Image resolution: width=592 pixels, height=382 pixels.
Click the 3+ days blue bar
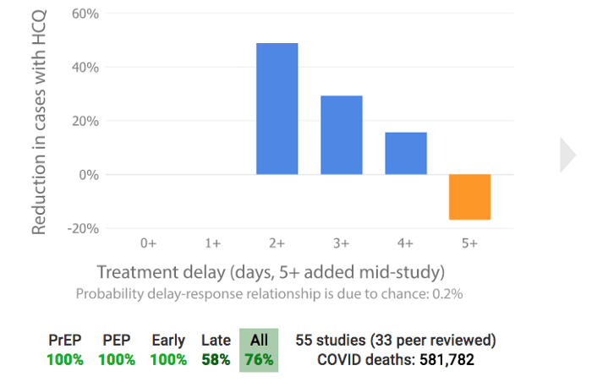(x=341, y=135)
